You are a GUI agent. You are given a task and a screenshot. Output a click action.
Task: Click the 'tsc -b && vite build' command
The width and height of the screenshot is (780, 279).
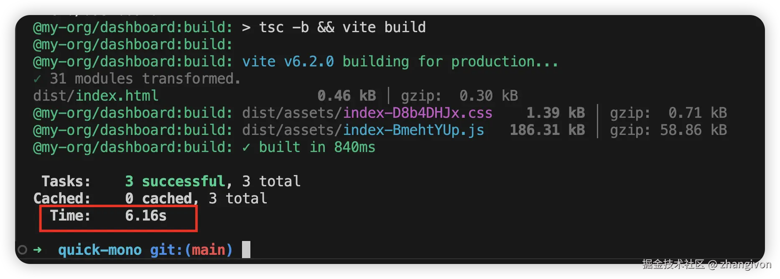pos(342,28)
